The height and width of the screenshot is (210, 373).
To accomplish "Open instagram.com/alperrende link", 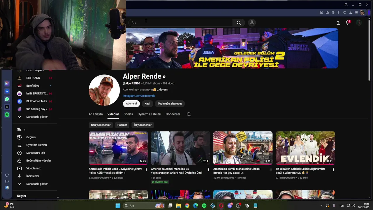I will click(139, 96).
